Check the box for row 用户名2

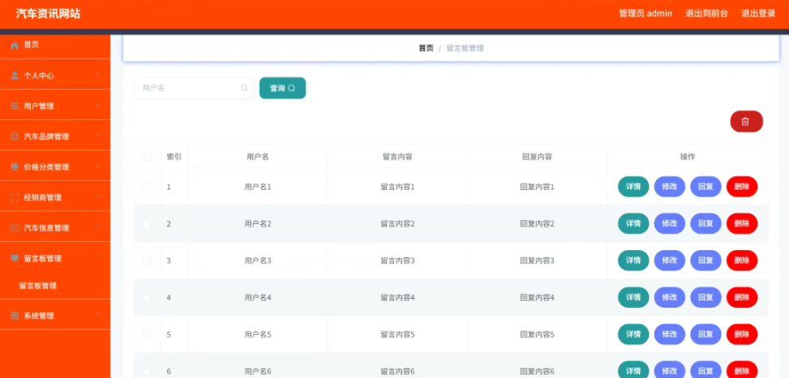coord(147,224)
